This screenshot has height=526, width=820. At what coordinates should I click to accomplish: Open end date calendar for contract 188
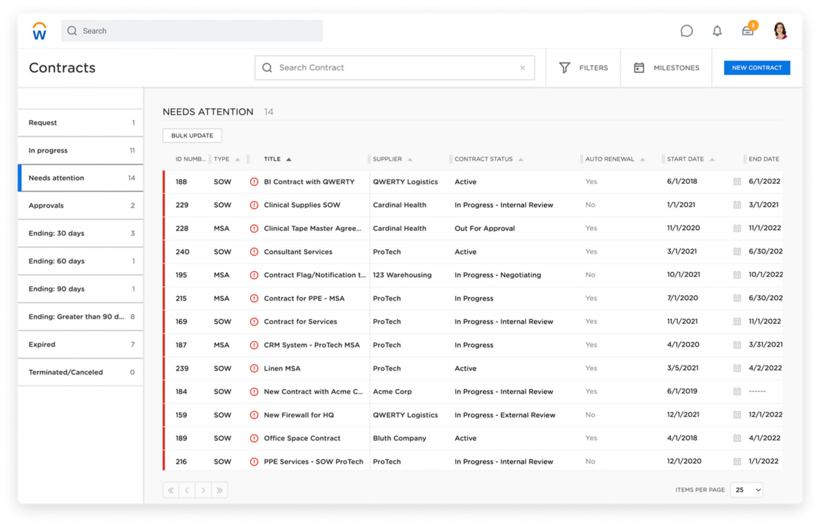pos(737,182)
